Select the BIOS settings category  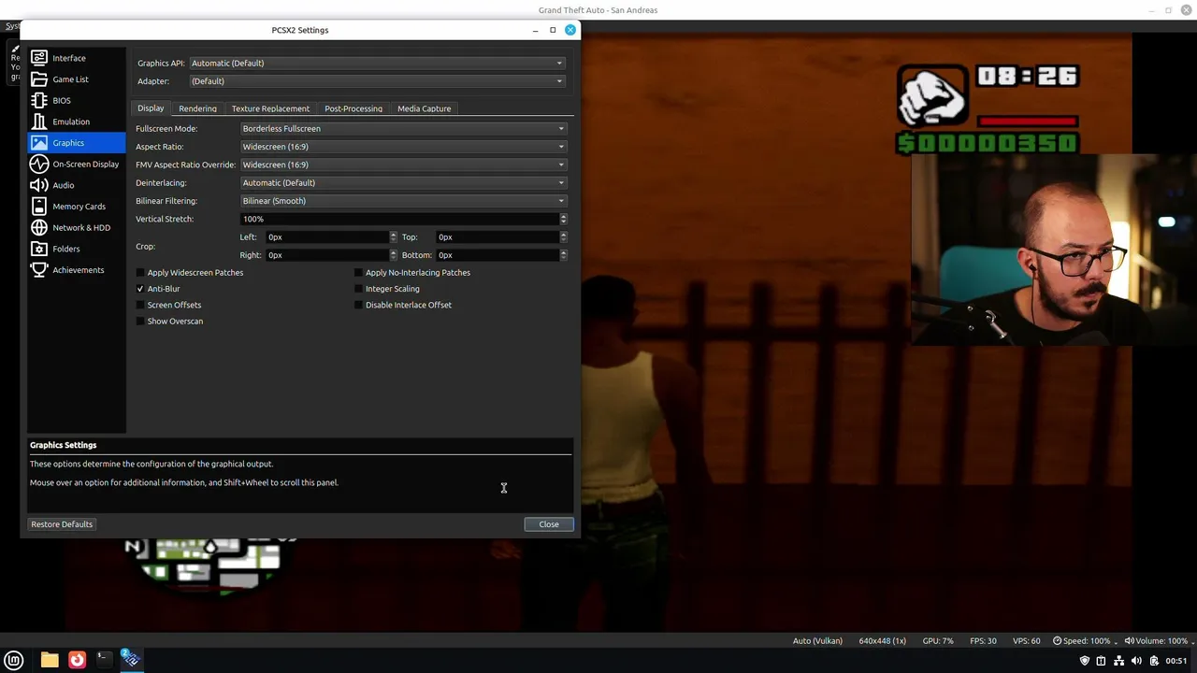(x=77, y=100)
